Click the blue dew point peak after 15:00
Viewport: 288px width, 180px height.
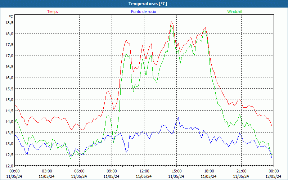click(x=178, y=118)
